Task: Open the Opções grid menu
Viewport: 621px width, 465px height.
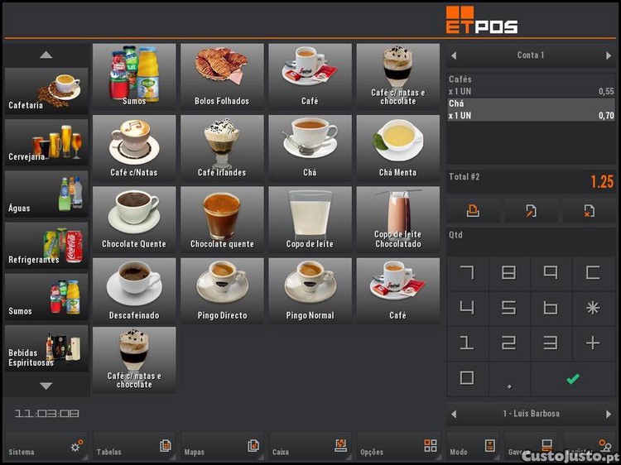Action: [x=397, y=447]
